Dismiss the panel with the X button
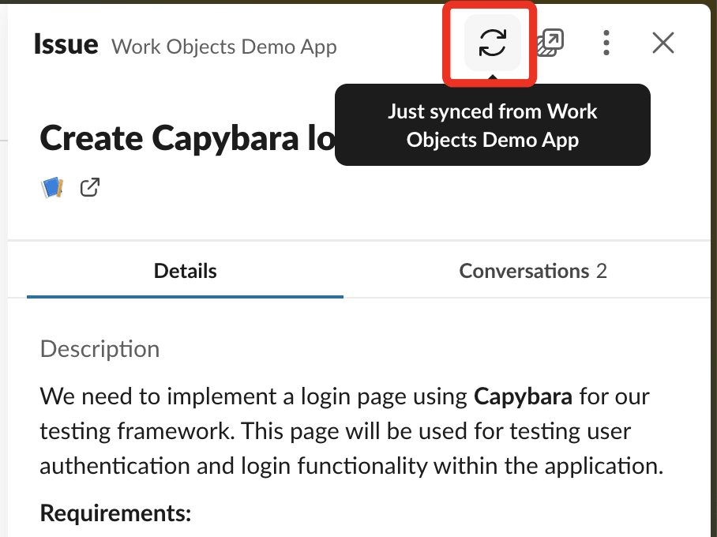The image size is (717, 537). (x=663, y=43)
